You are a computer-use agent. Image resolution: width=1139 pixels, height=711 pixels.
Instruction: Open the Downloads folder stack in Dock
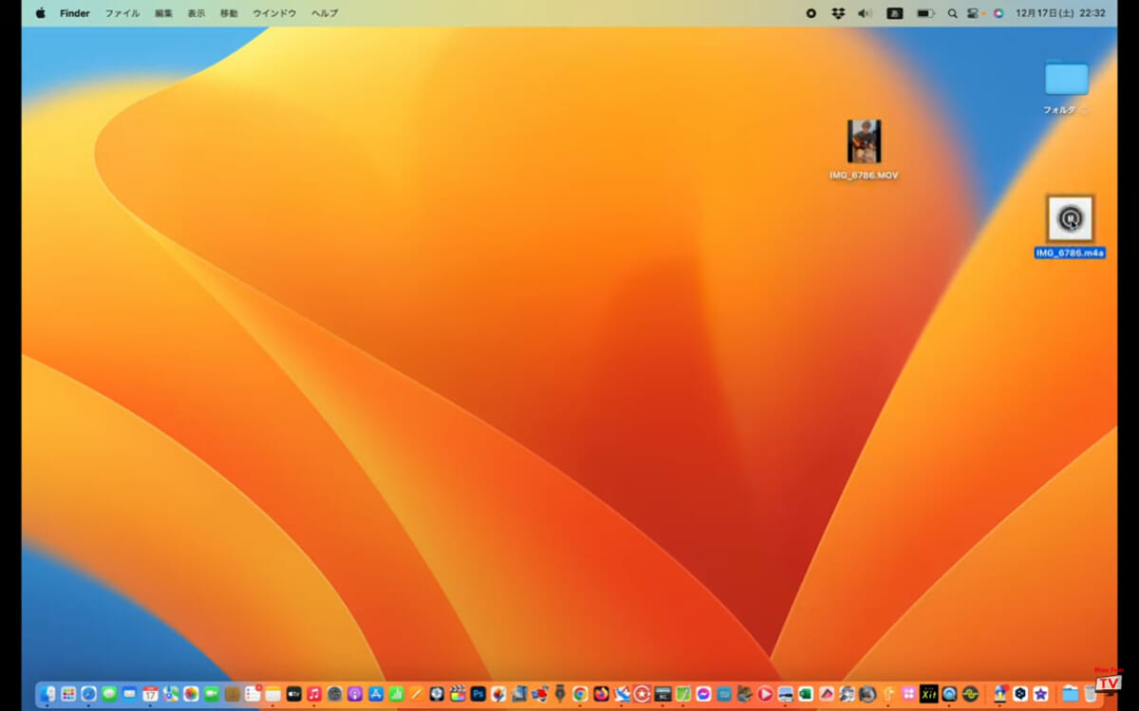coord(1070,694)
